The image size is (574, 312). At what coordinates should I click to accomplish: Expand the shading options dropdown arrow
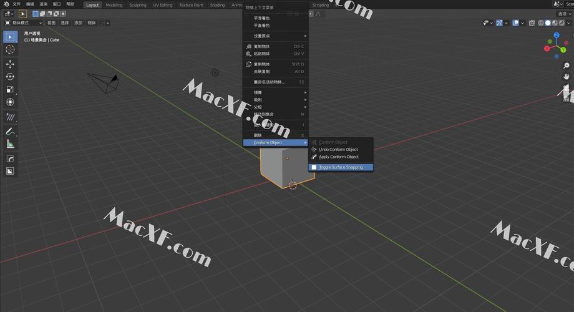(568, 22)
